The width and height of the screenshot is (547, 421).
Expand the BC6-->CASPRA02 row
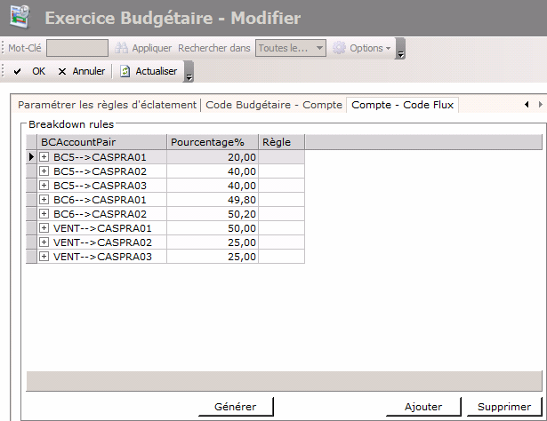click(44, 214)
